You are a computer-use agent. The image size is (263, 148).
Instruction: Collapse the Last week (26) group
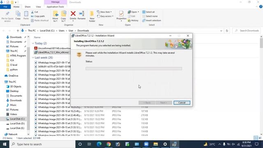33,58
